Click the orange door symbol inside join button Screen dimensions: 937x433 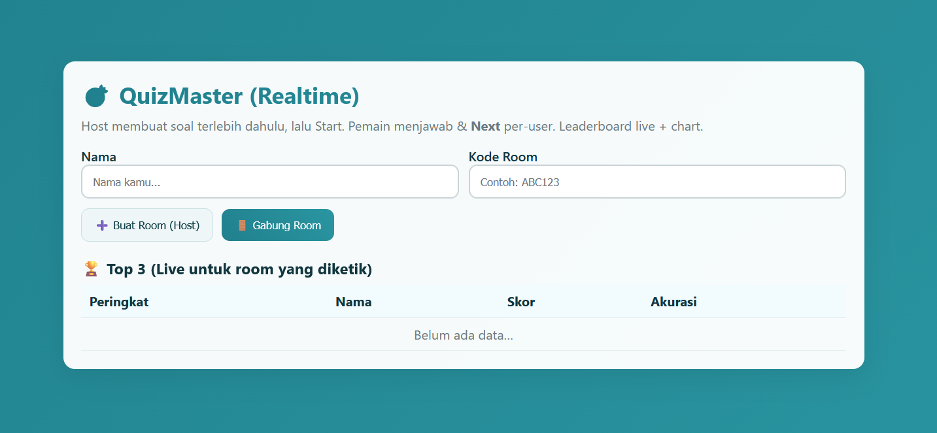[x=241, y=225]
